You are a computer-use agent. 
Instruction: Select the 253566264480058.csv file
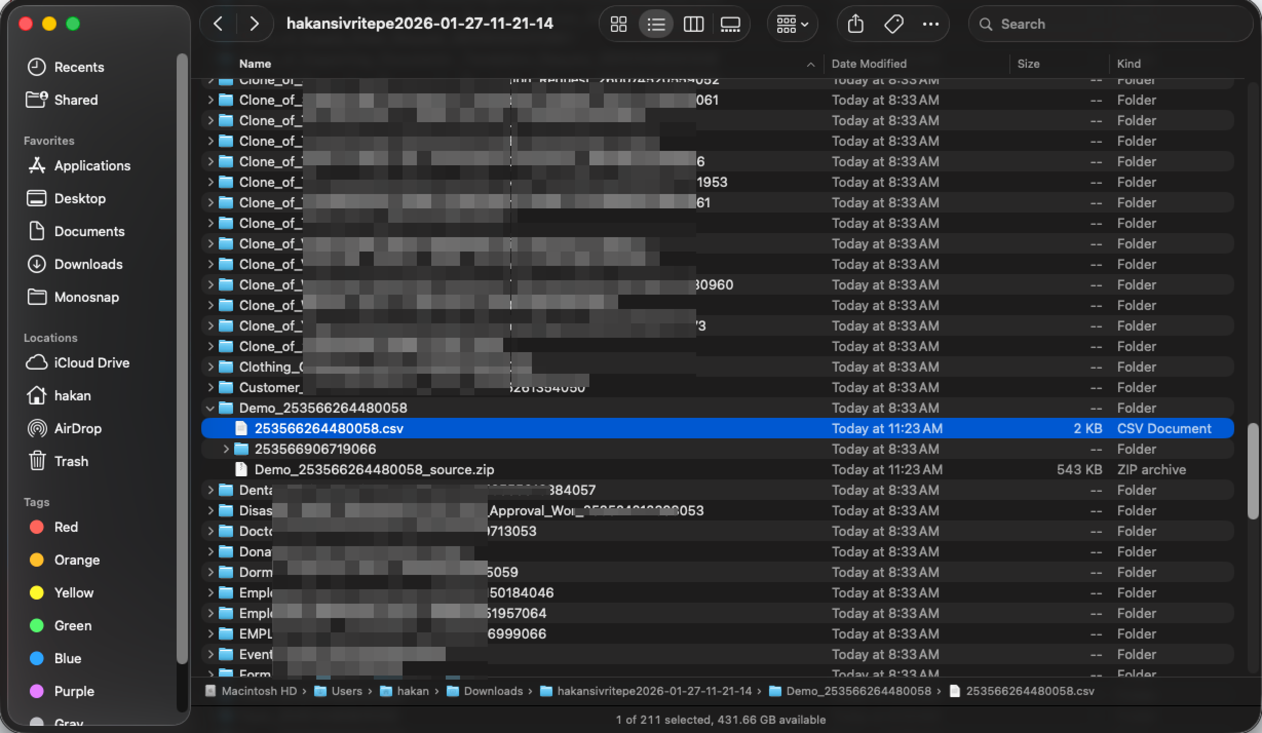[x=717, y=429]
